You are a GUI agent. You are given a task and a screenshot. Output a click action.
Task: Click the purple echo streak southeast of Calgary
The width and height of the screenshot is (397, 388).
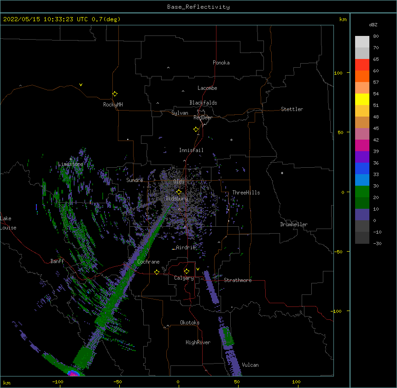(x=211, y=287)
